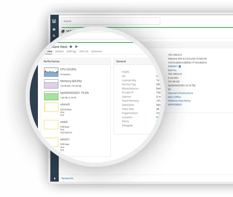This screenshot has width=233, height=197.
Task: Open the Memory usage graph thumbnail
Action: click(x=51, y=84)
